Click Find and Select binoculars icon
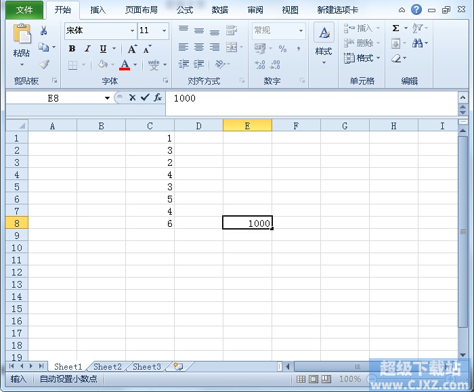This screenshot has width=474, height=392. click(x=418, y=43)
